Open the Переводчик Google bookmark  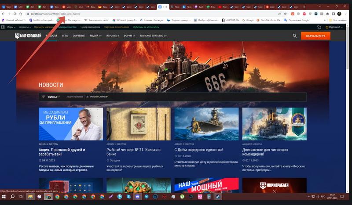297,20
